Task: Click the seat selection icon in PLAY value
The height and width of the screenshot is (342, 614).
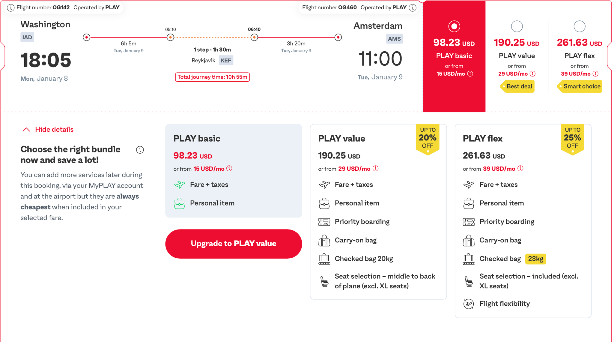Action: (324, 281)
